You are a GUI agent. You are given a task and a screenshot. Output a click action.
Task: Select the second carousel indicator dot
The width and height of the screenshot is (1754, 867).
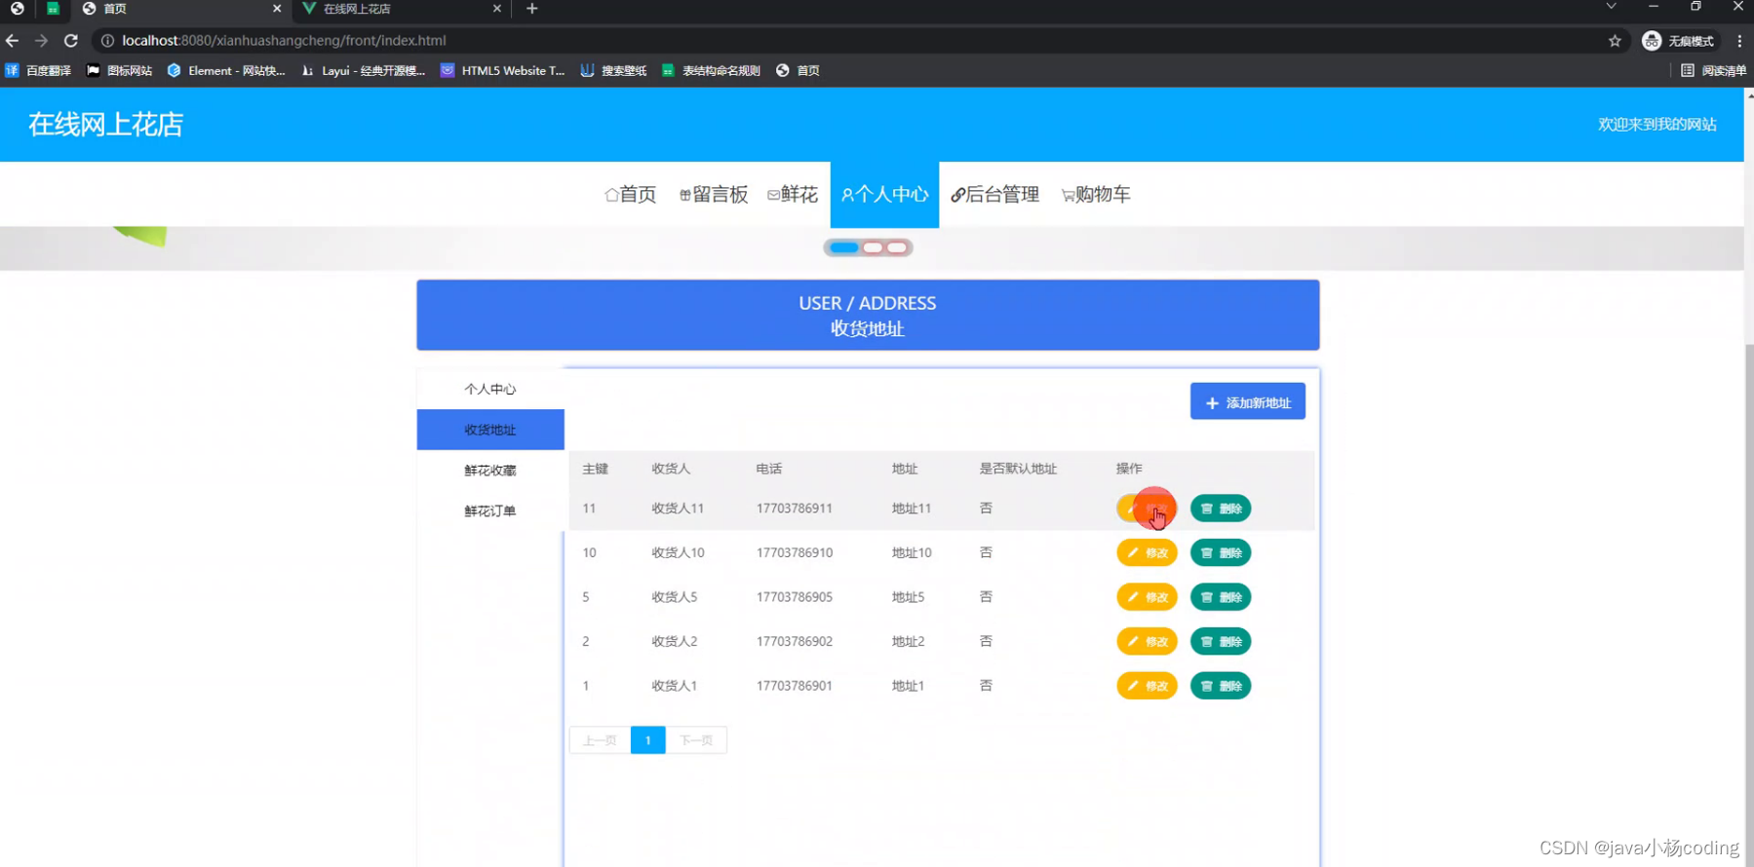pos(873,247)
